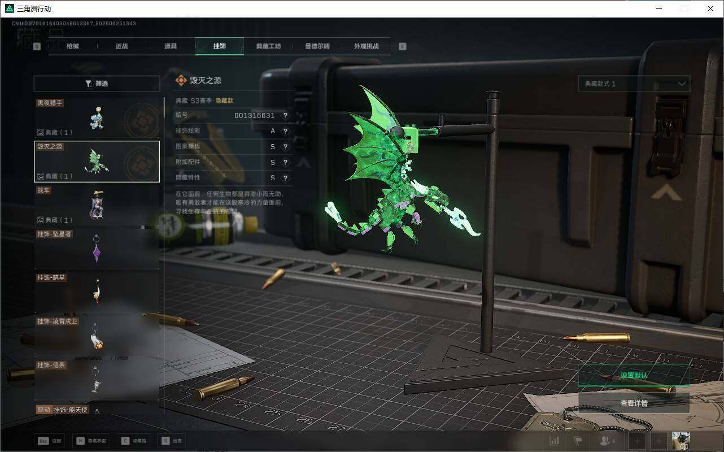This screenshot has height=452, width=724.
Task: Click the help icon beside 编号
Action: coord(285,116)
